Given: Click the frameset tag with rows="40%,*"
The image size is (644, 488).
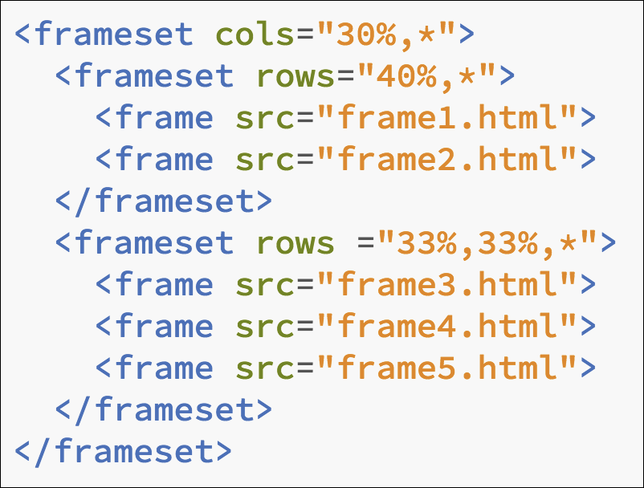Looking at the screenshot, I should point(154,76).
